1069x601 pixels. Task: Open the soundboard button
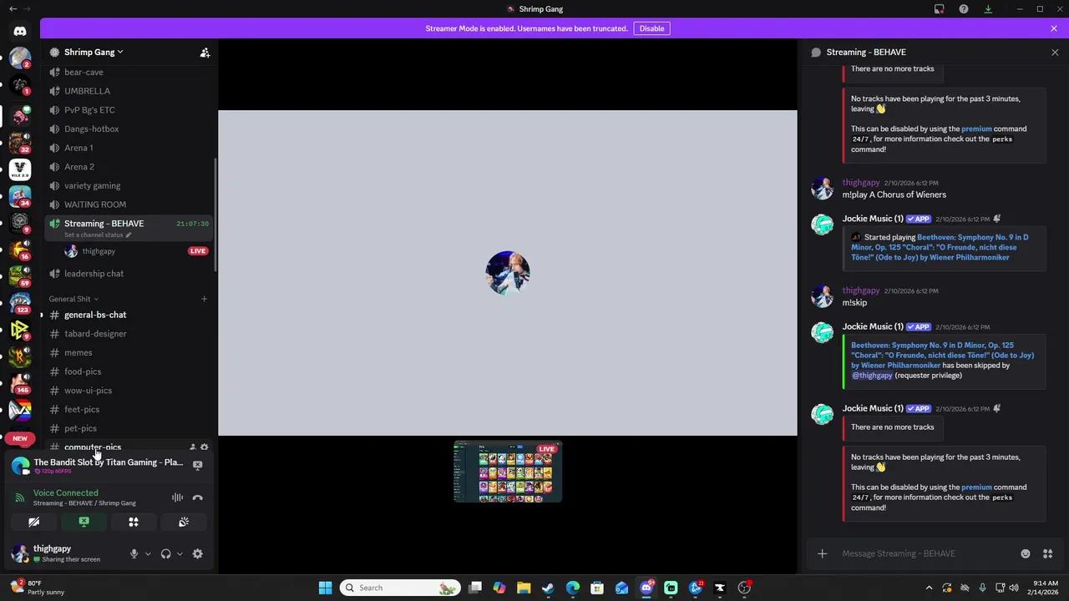pos(184,522)
